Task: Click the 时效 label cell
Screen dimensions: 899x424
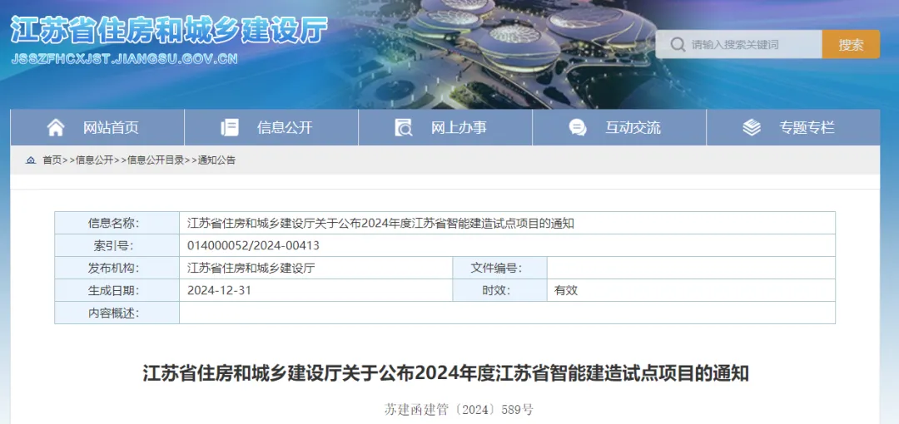Action: point(500,290)
